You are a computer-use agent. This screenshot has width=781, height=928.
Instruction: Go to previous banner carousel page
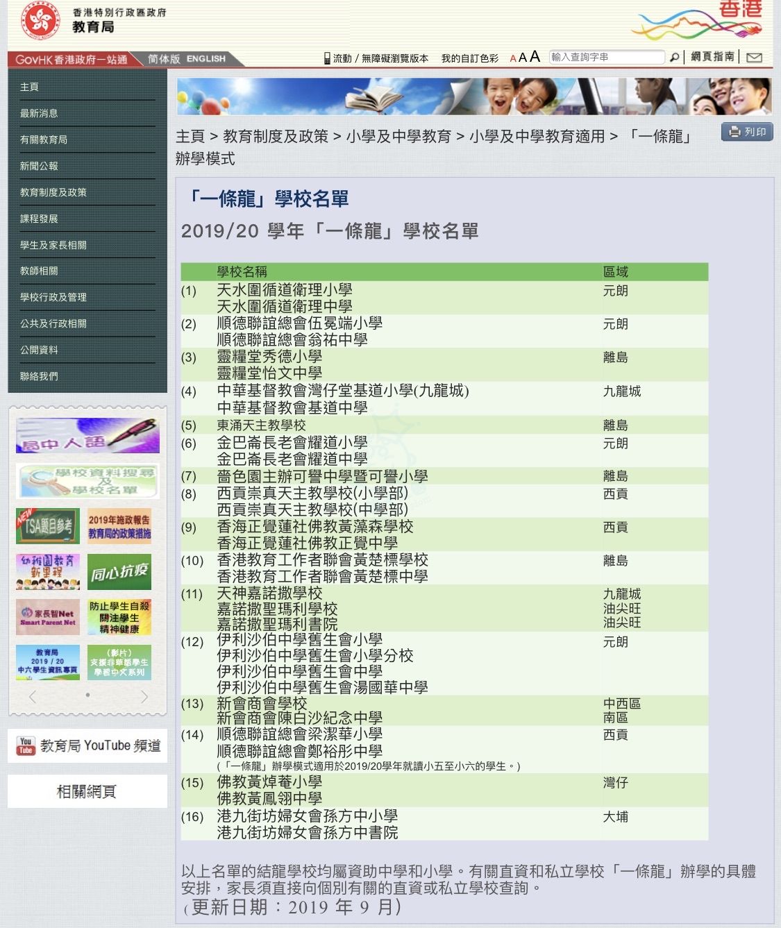coord(32,696)
